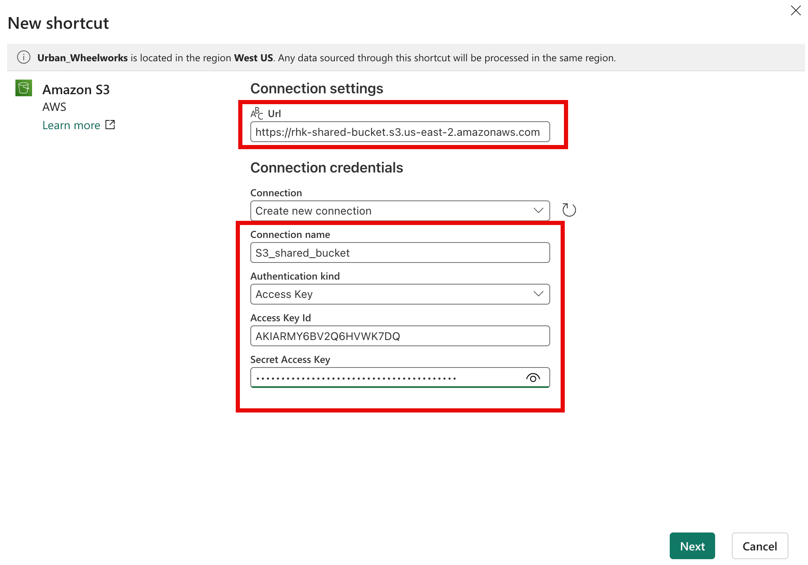Click the info icon in region banner
This screenshot has height=565, width=808.
tap(24, 57)
